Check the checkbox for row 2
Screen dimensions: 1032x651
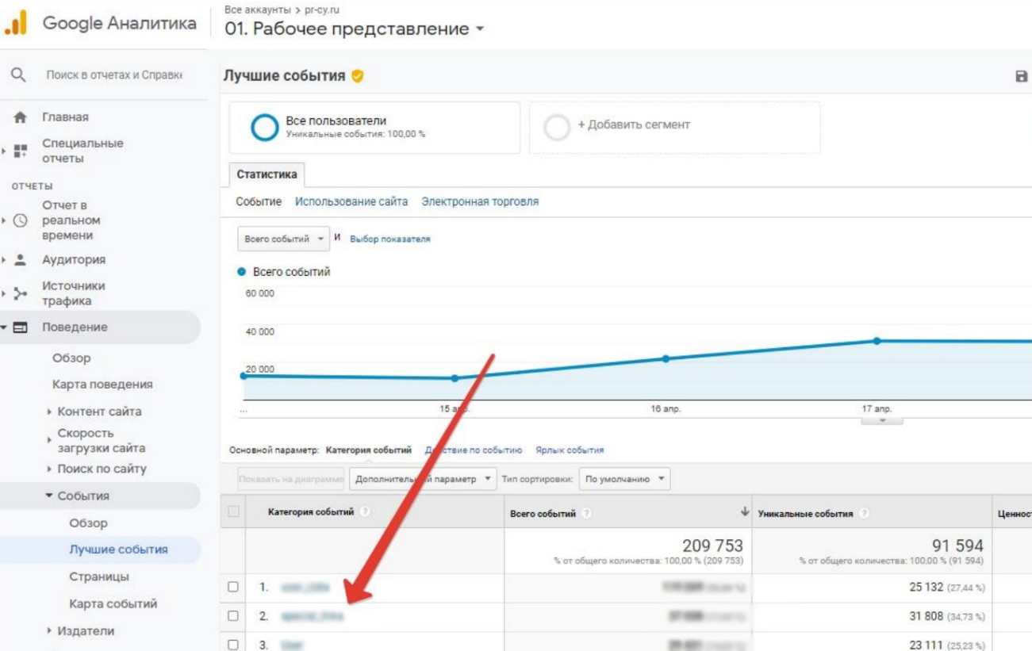[x=233, y=615]
